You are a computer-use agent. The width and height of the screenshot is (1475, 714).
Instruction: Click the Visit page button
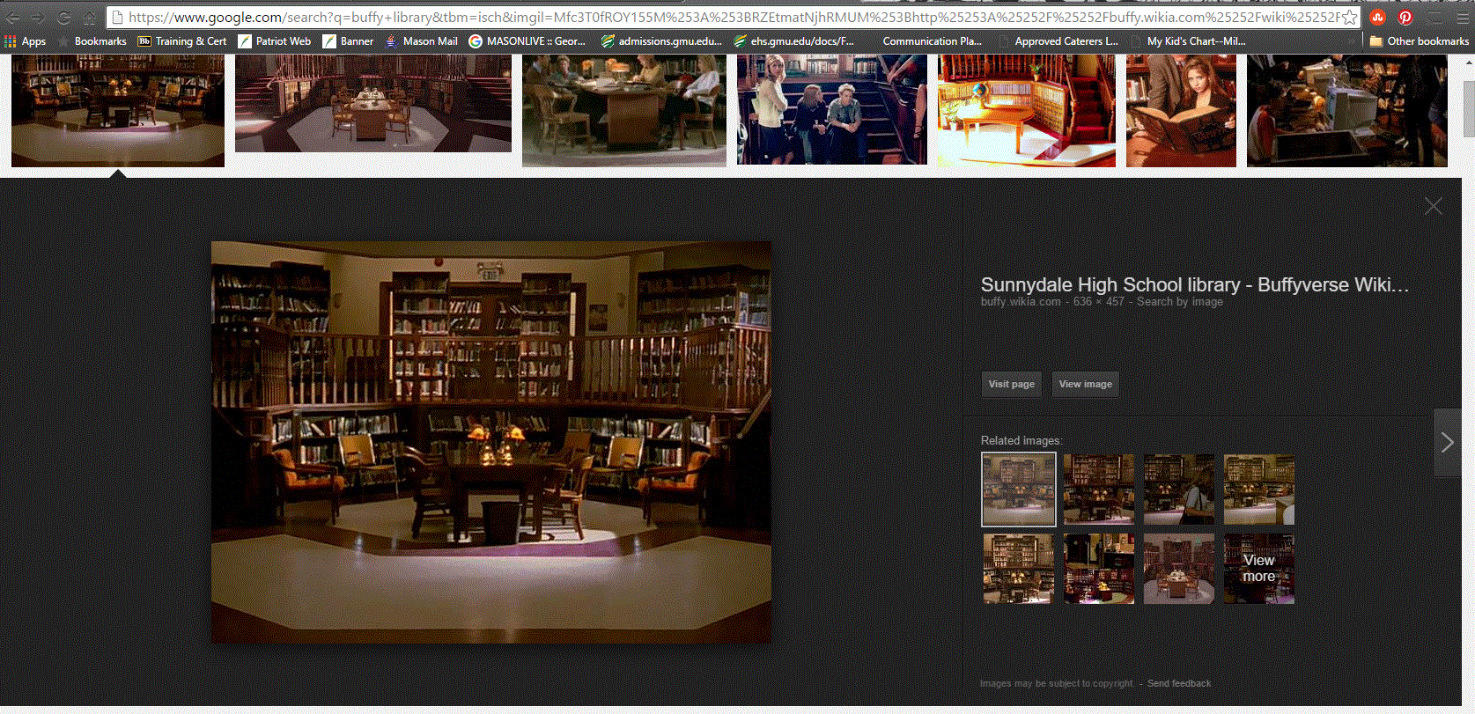[x=1011, y=384]
